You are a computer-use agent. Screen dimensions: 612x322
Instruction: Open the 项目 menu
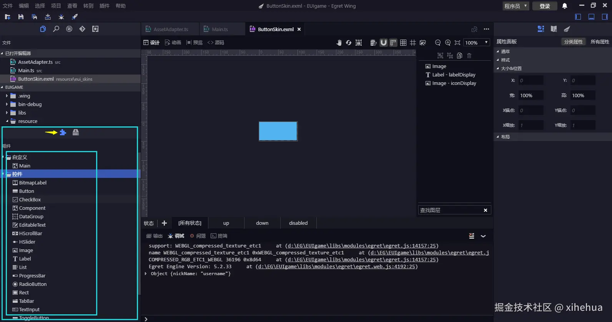[56, 6]
